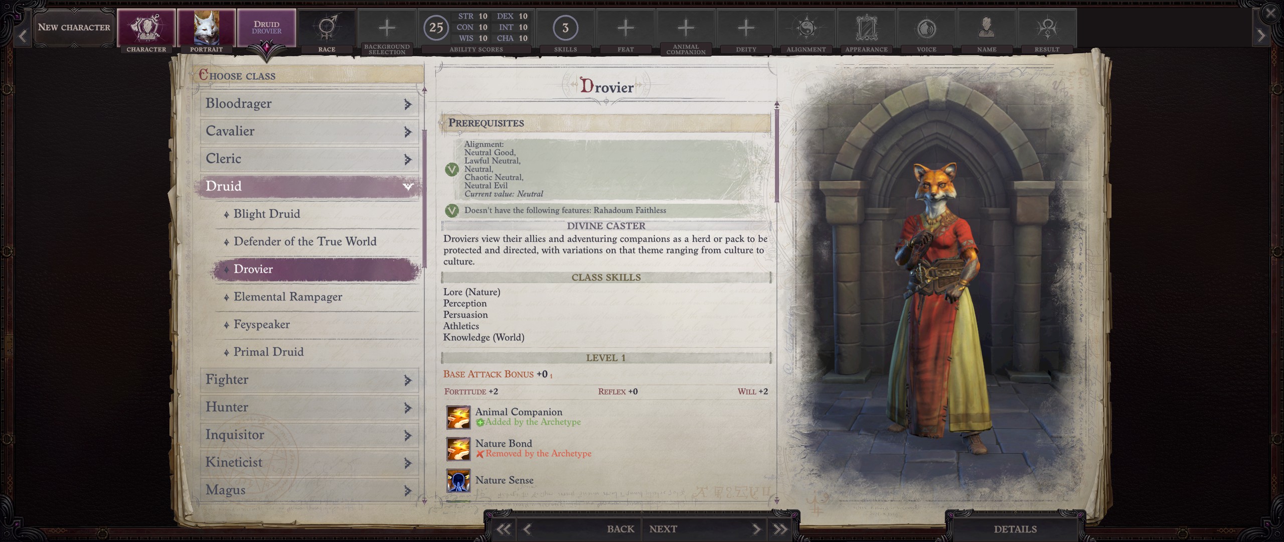1284x542 pixels.
Task: Click the Prerequisites section header
Action: [605, 123]
